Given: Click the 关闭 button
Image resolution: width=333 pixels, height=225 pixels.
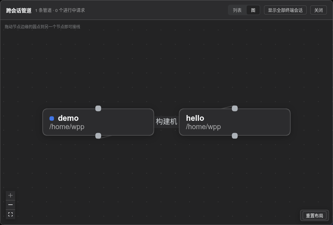Looking at the screenshot, I should tap(318, 10).
